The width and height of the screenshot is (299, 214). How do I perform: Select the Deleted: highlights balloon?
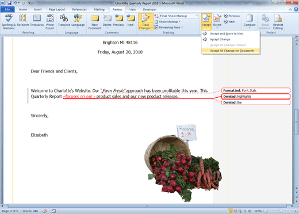click(x=256, y=97)
